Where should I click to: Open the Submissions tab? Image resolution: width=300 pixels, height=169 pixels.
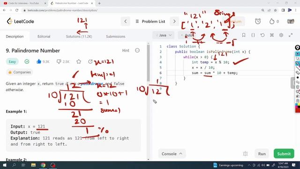coord(116,37)
